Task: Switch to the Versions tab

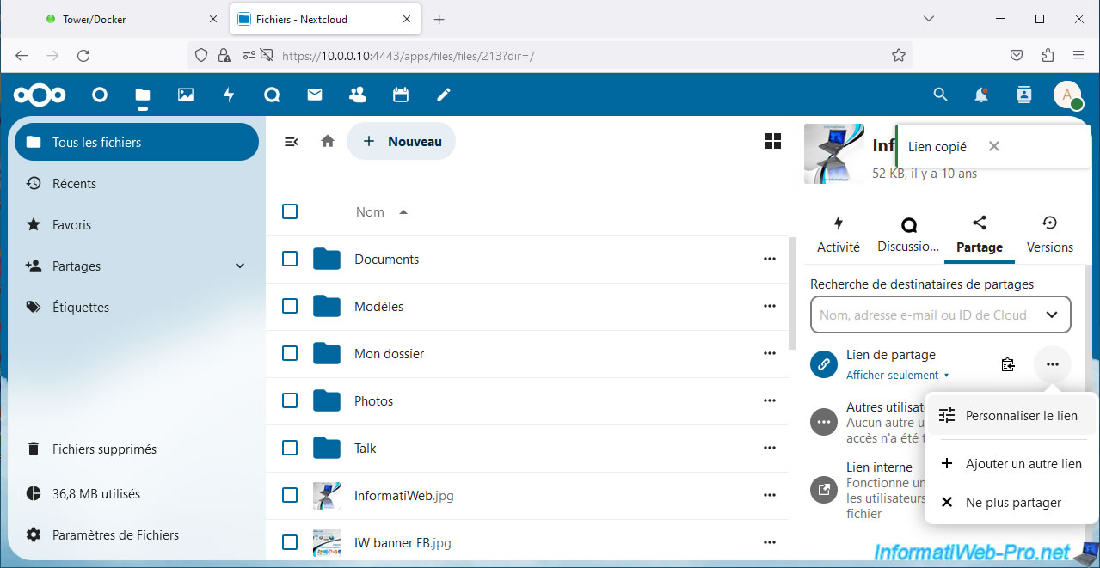Action: 1049,235
